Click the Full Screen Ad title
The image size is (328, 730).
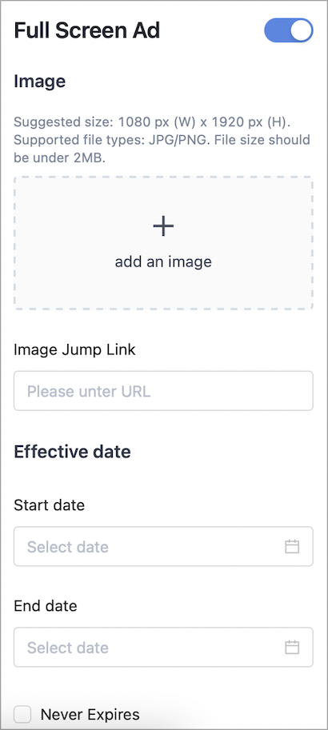(87, 30)
